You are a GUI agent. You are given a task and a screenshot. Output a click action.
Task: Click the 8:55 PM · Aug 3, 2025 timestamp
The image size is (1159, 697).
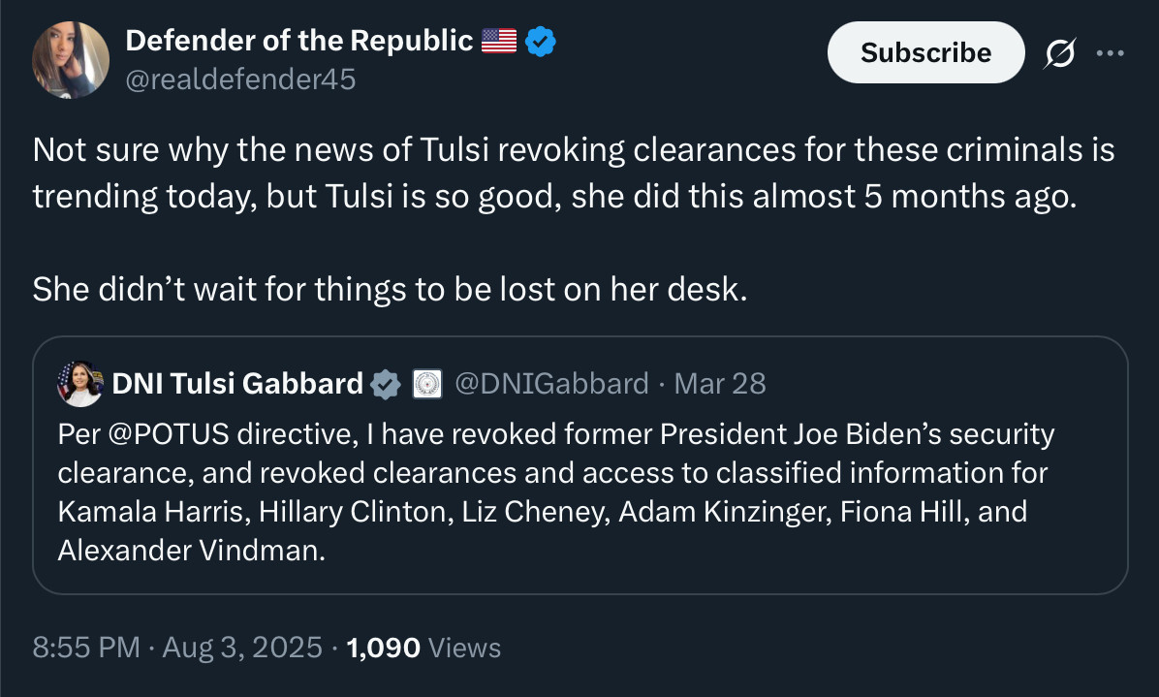(x=177, y=648)
